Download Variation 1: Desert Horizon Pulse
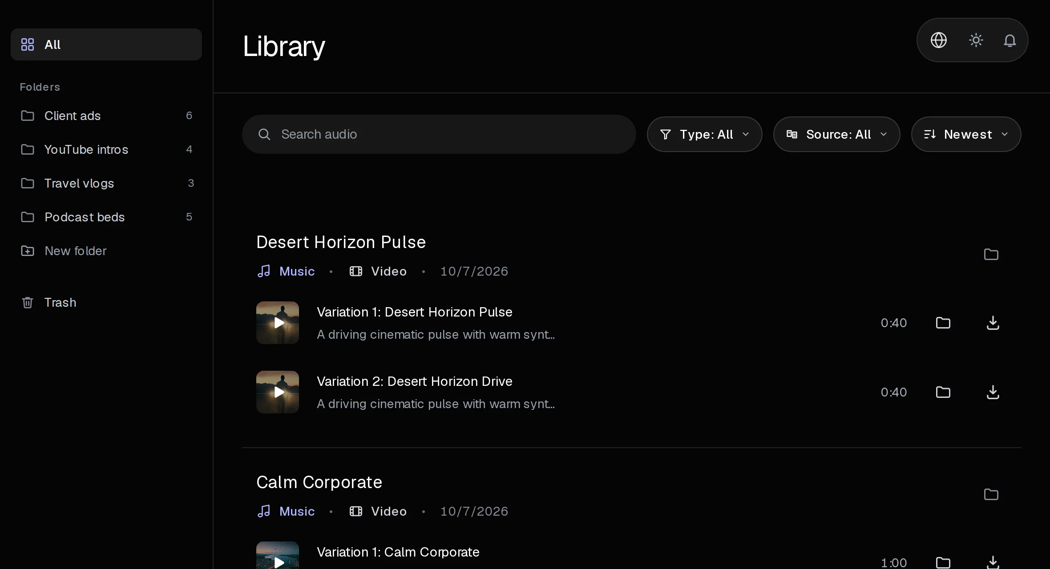Image resolution: width=1050 pixels, height=569 pixels. pos(993,323)
